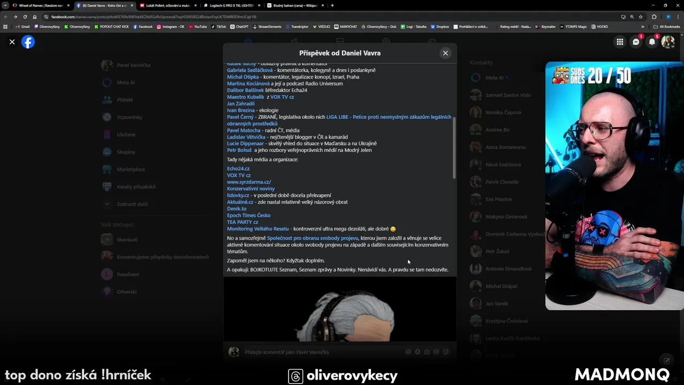Click the comment avatar sticker icon
The width and height of the screenshot is (684, 385).
coord(408,352)
